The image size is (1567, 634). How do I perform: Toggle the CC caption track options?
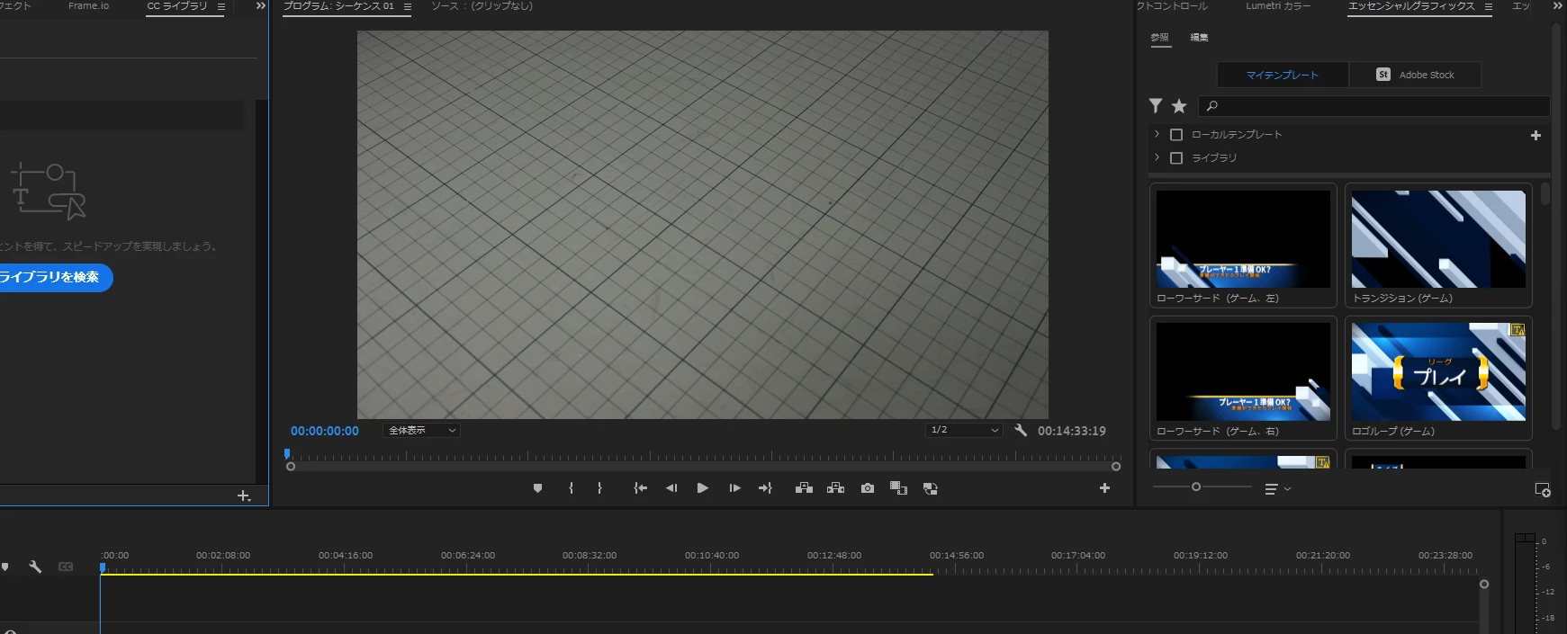click(x=66, y=567)
